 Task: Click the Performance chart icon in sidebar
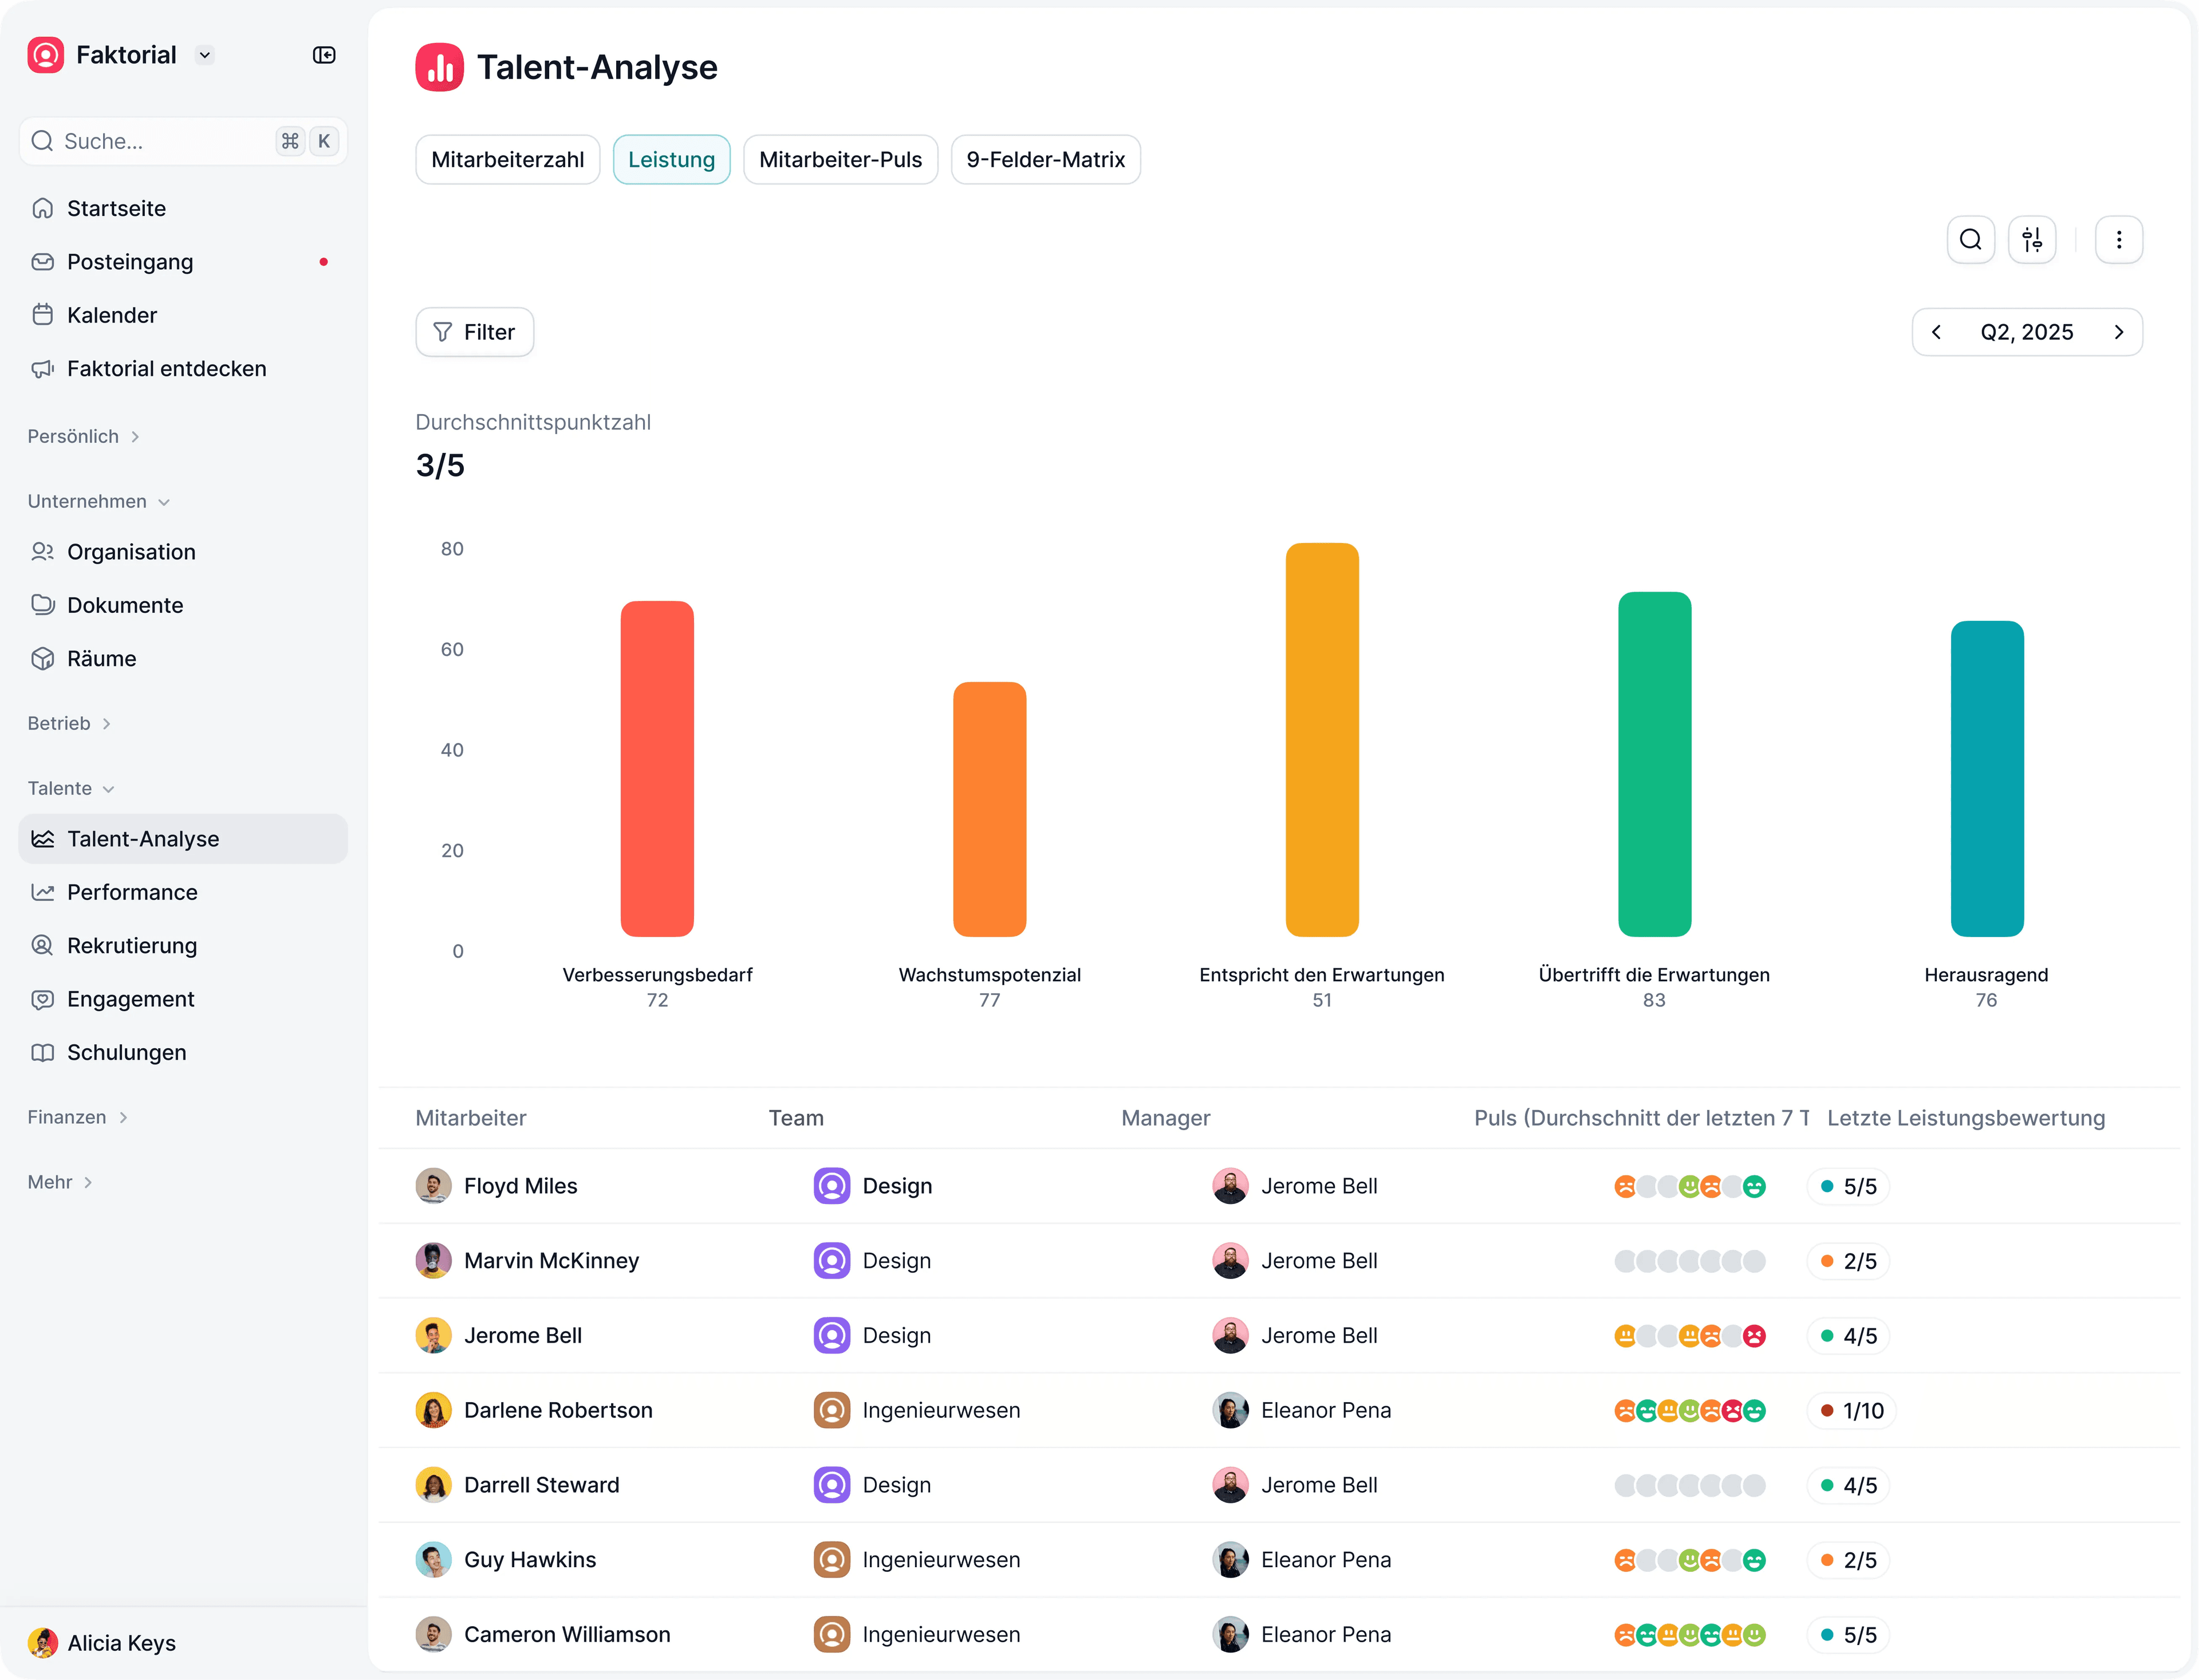43,892
